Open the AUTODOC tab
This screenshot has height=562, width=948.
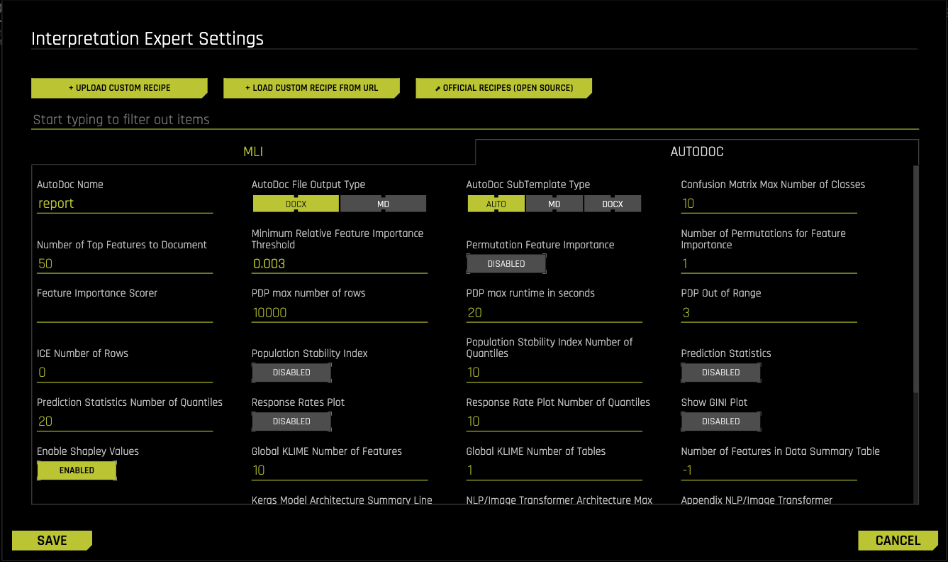click(x=697, y=151)
